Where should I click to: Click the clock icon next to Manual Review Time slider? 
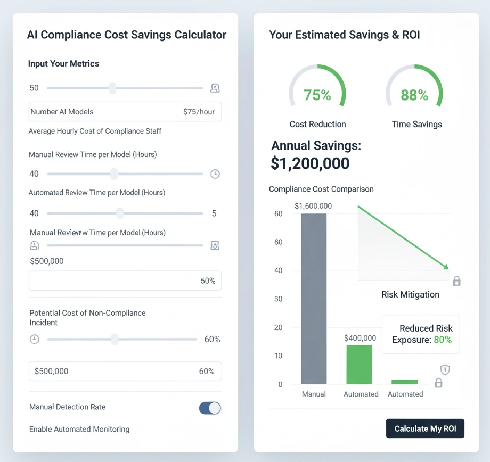click(x=215, y=174)
